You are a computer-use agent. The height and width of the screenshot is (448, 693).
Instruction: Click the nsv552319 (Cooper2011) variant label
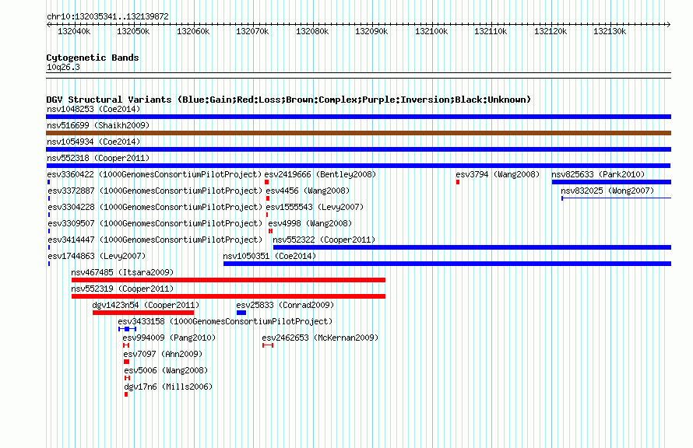[122, 289]
